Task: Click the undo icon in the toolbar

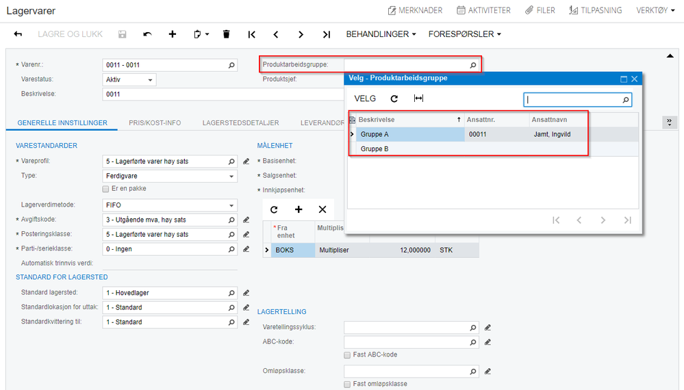Action: click(x=147, y=34)
